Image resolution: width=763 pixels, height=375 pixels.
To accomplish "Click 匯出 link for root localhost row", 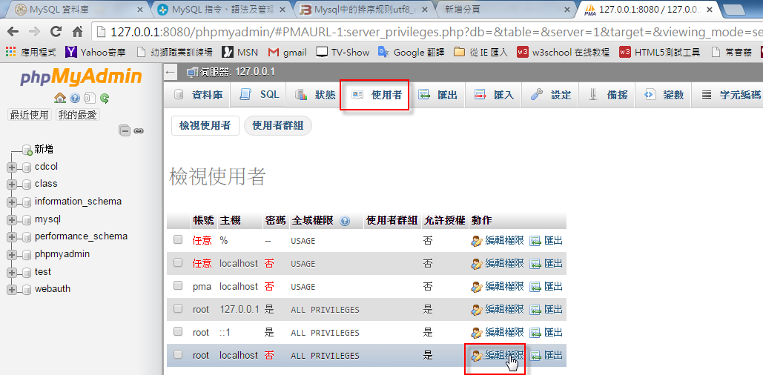I will [x=553, y=356].
